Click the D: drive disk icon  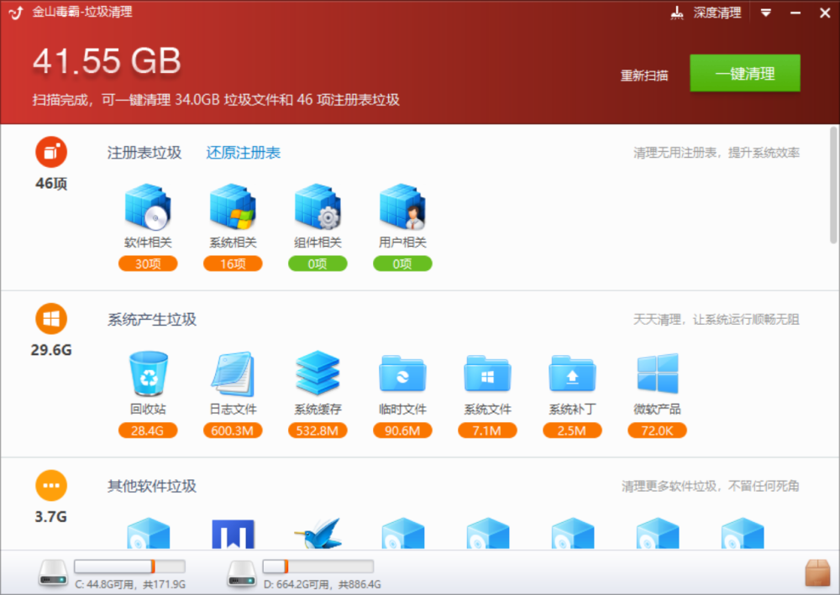(241, 573)
